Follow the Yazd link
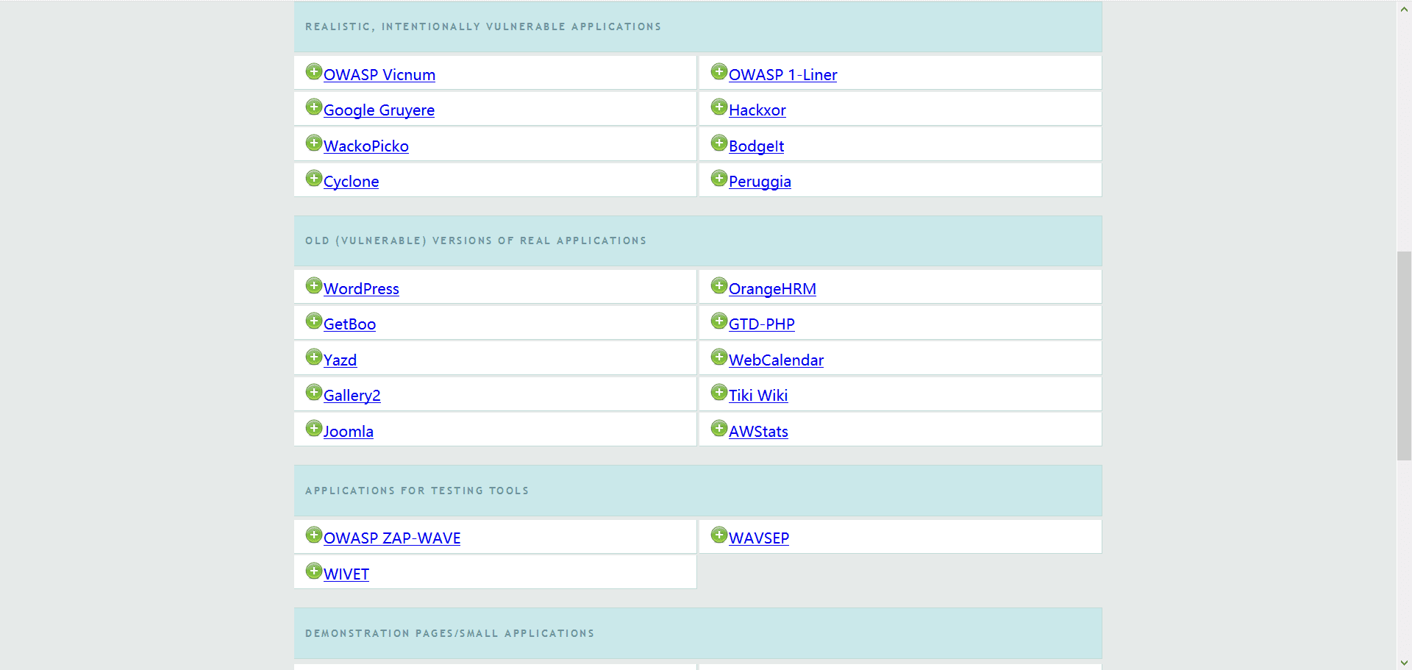The height and width of the screenshot is (670, 1412). tap(340, 360)
